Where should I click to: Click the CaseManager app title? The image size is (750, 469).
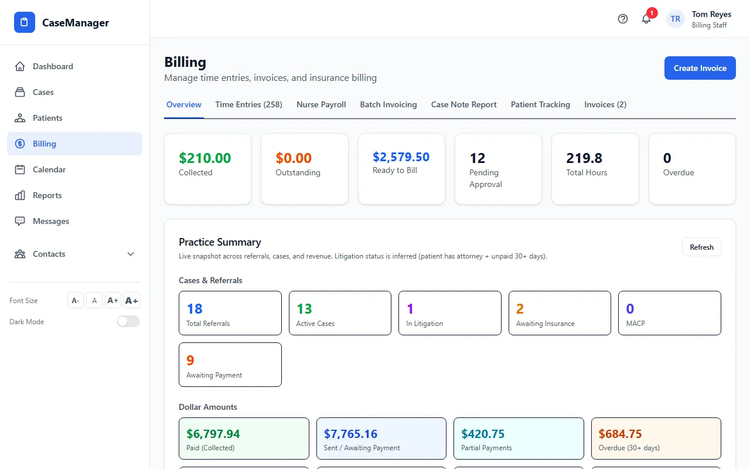coord(76,23)
